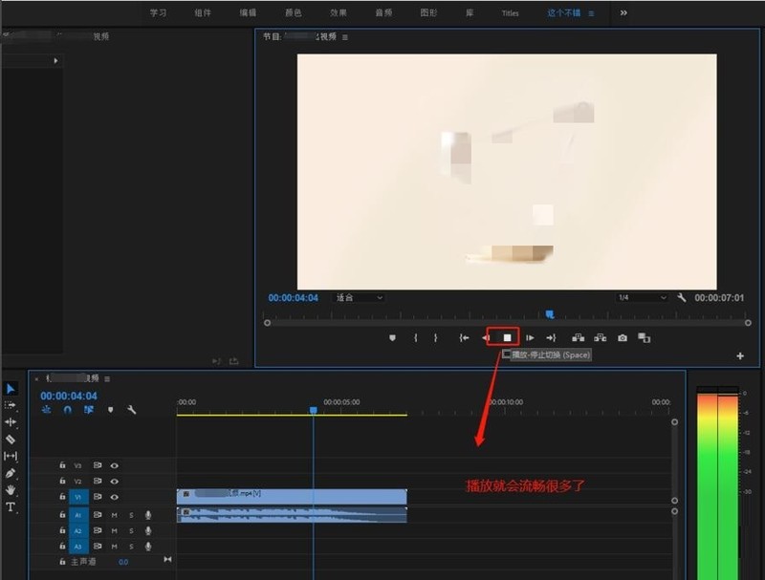Toggle lock on V2 track
This screenshot has height=580, width=765.
coord(63,482)
